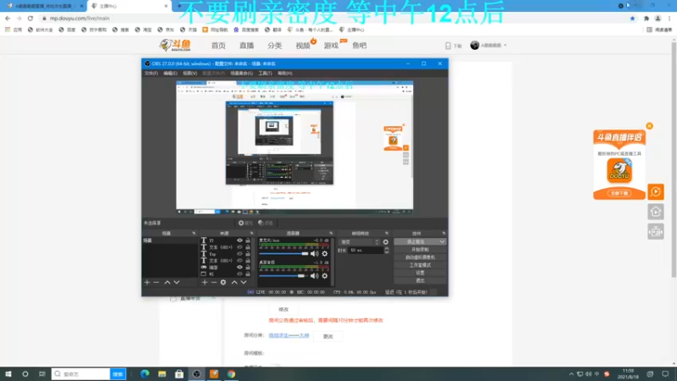Open 设置 from OBS controls
The height and width of the screenshot is (381, 677).
click(x=420, y=273)
